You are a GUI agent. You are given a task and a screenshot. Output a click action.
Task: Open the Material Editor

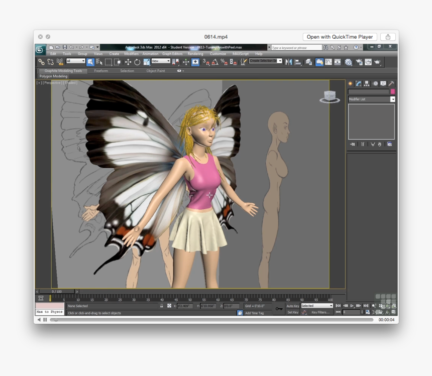click(349, 62)
